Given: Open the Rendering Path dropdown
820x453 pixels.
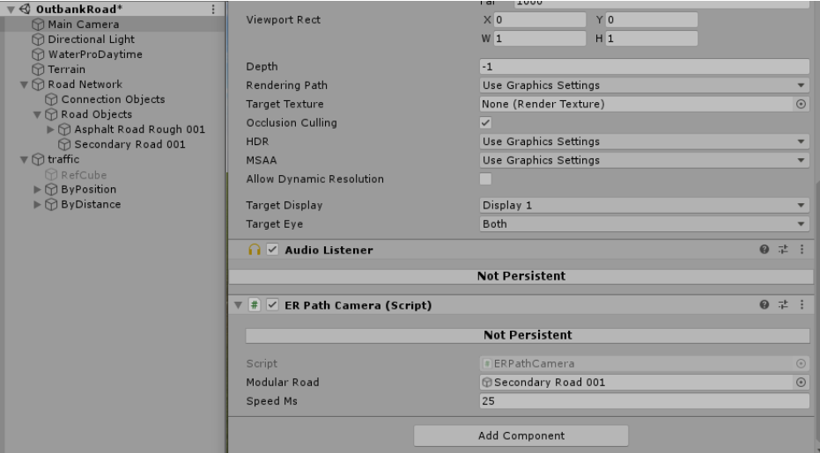Looking at the screenshot, I should [x=643, y=85].
